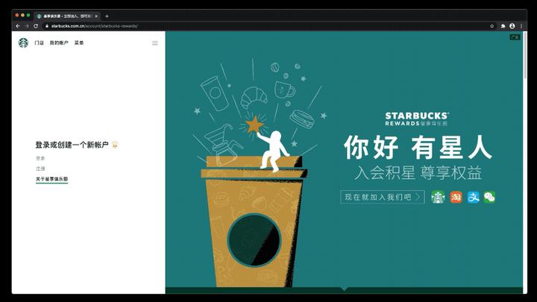Viewport: 537px width, 302px height.
Task: Open 门店 in the navigation
Action: 39,43
